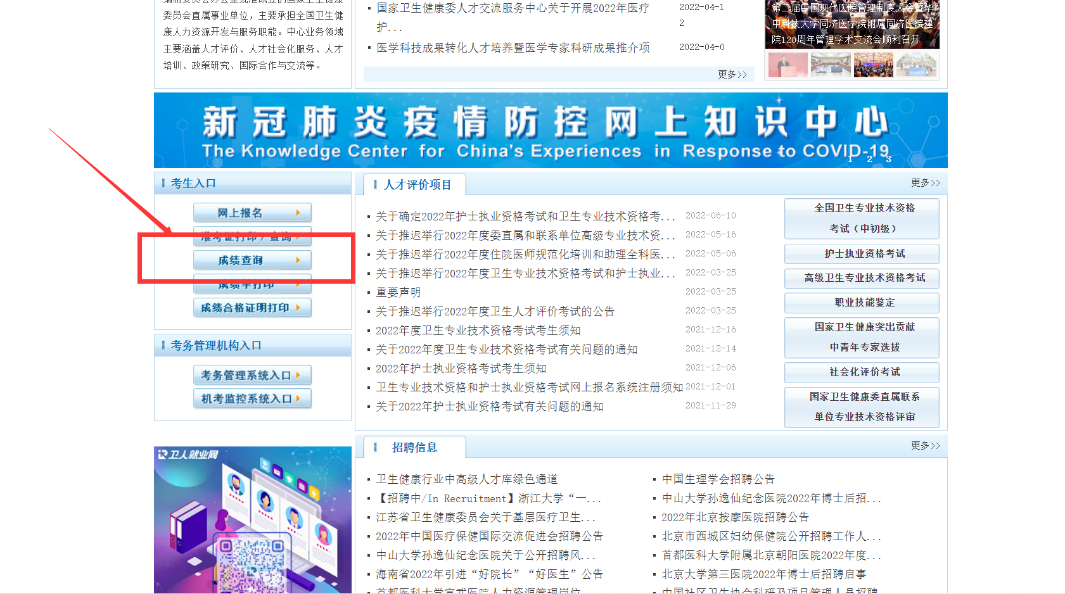Click the date 2022-06-10
Image resolution: width=1065 pixels, height=594 pixels.
(x=711, y=216)
